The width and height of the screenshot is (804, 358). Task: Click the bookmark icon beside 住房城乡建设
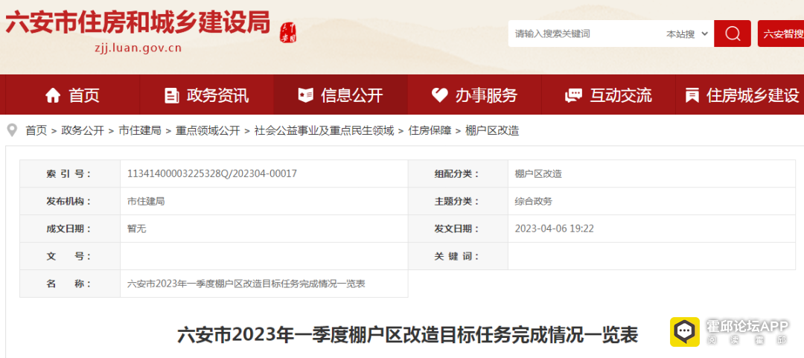coord(692,95)
